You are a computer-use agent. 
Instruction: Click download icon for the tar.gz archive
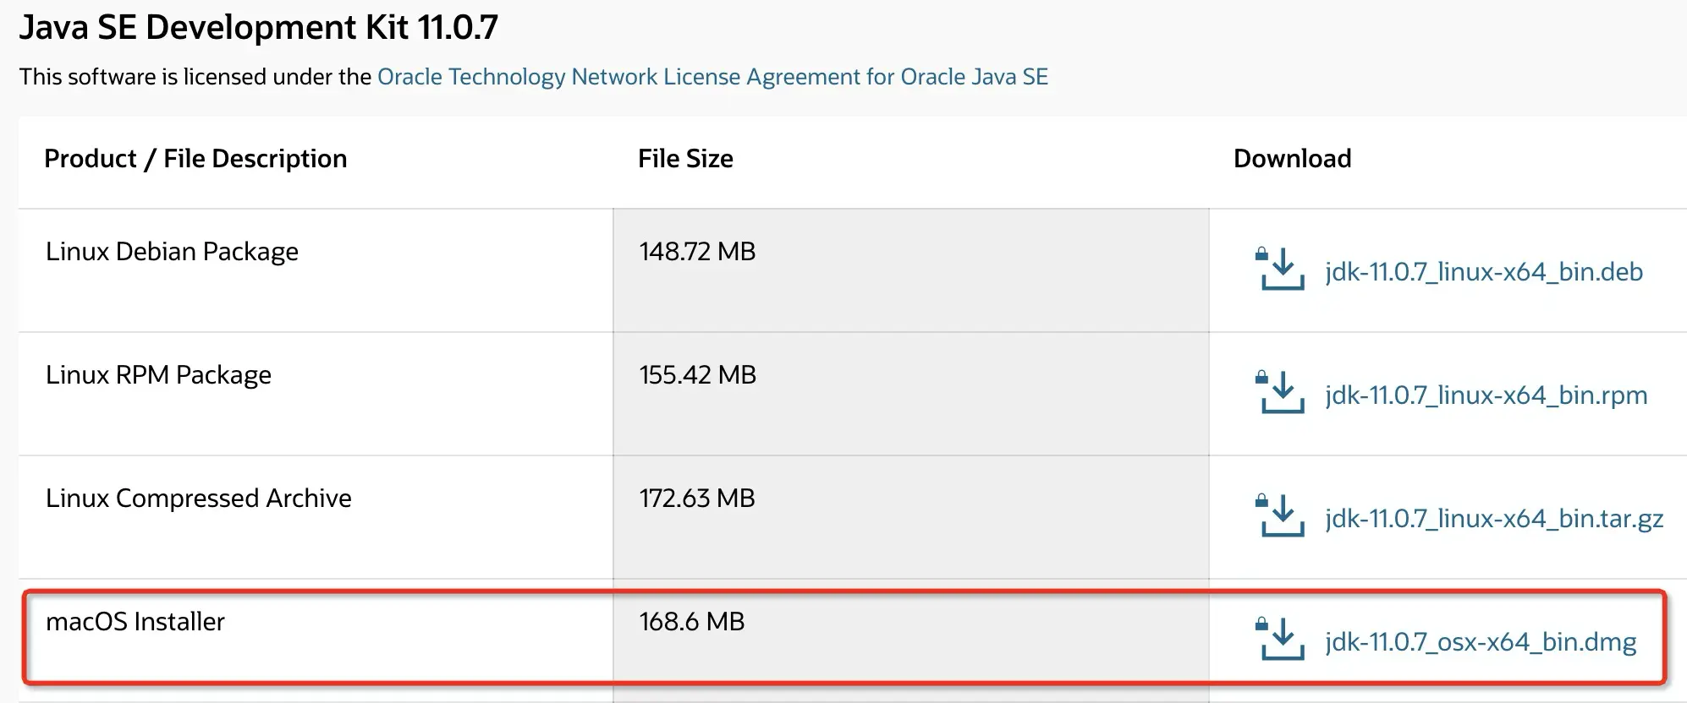point(1281,515)
